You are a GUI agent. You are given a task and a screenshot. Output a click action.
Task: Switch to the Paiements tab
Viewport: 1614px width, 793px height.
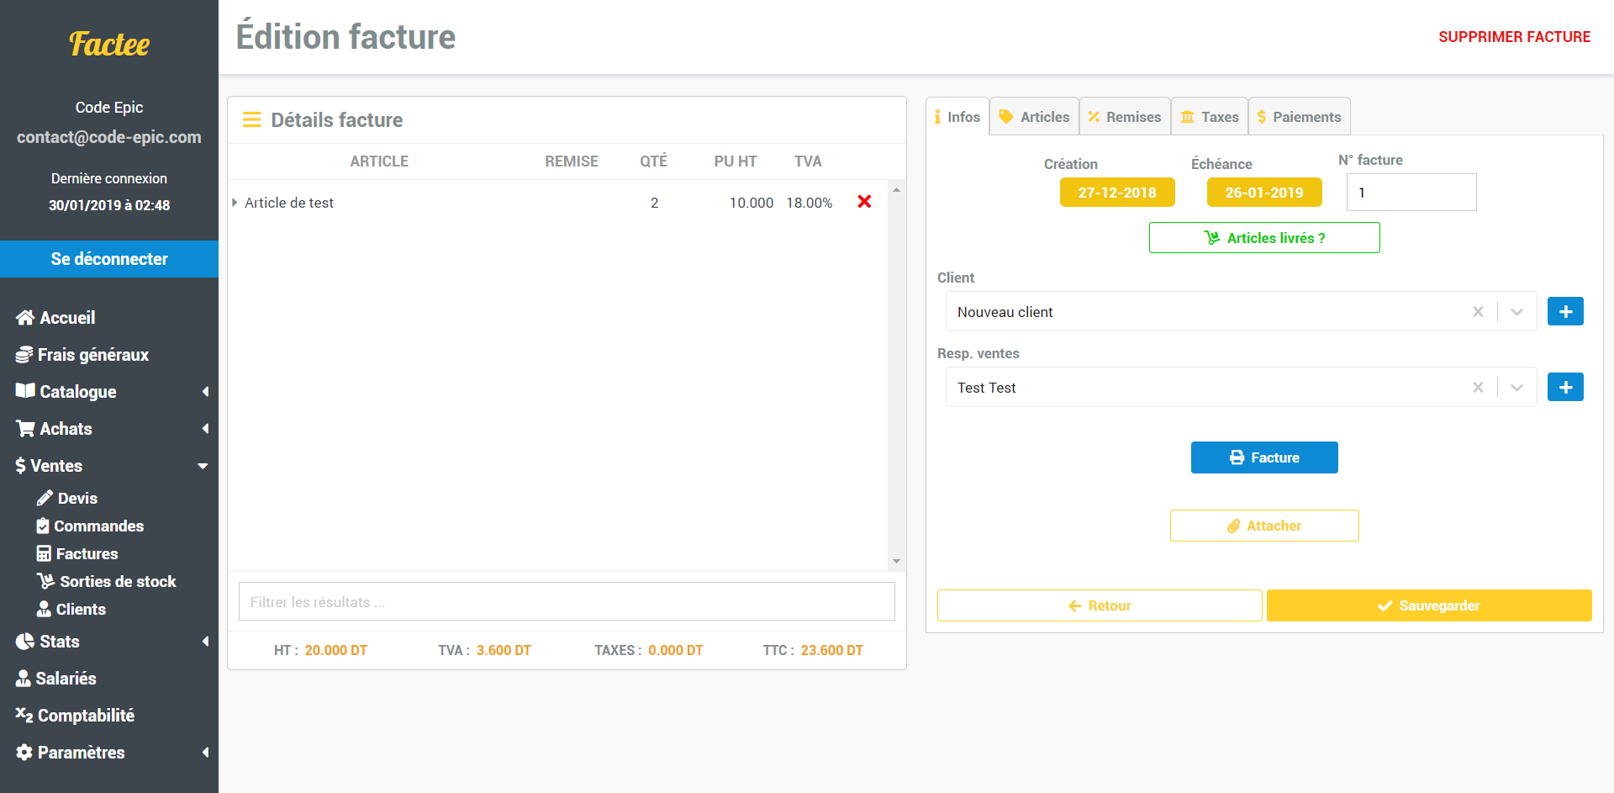[1298, 117]
